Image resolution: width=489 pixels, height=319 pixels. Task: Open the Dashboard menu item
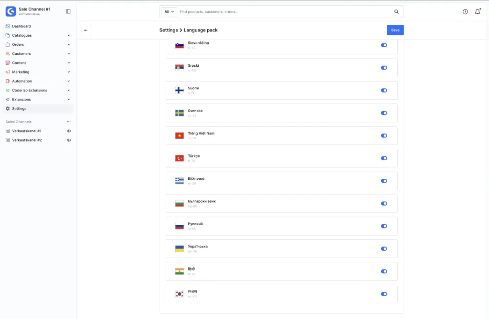click(x=38, y=26)
